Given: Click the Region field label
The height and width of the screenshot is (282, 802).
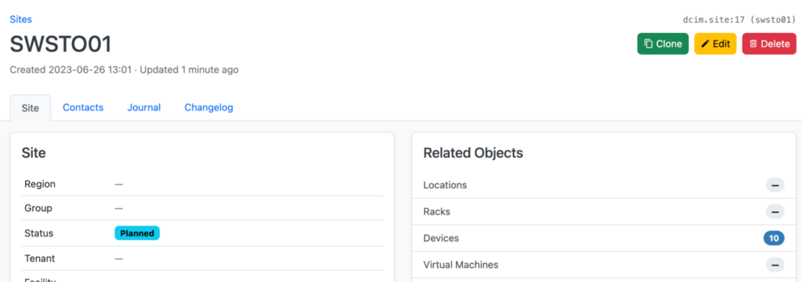Looking at the screenshot, I should pyautogui.click(x=40, y=184).
